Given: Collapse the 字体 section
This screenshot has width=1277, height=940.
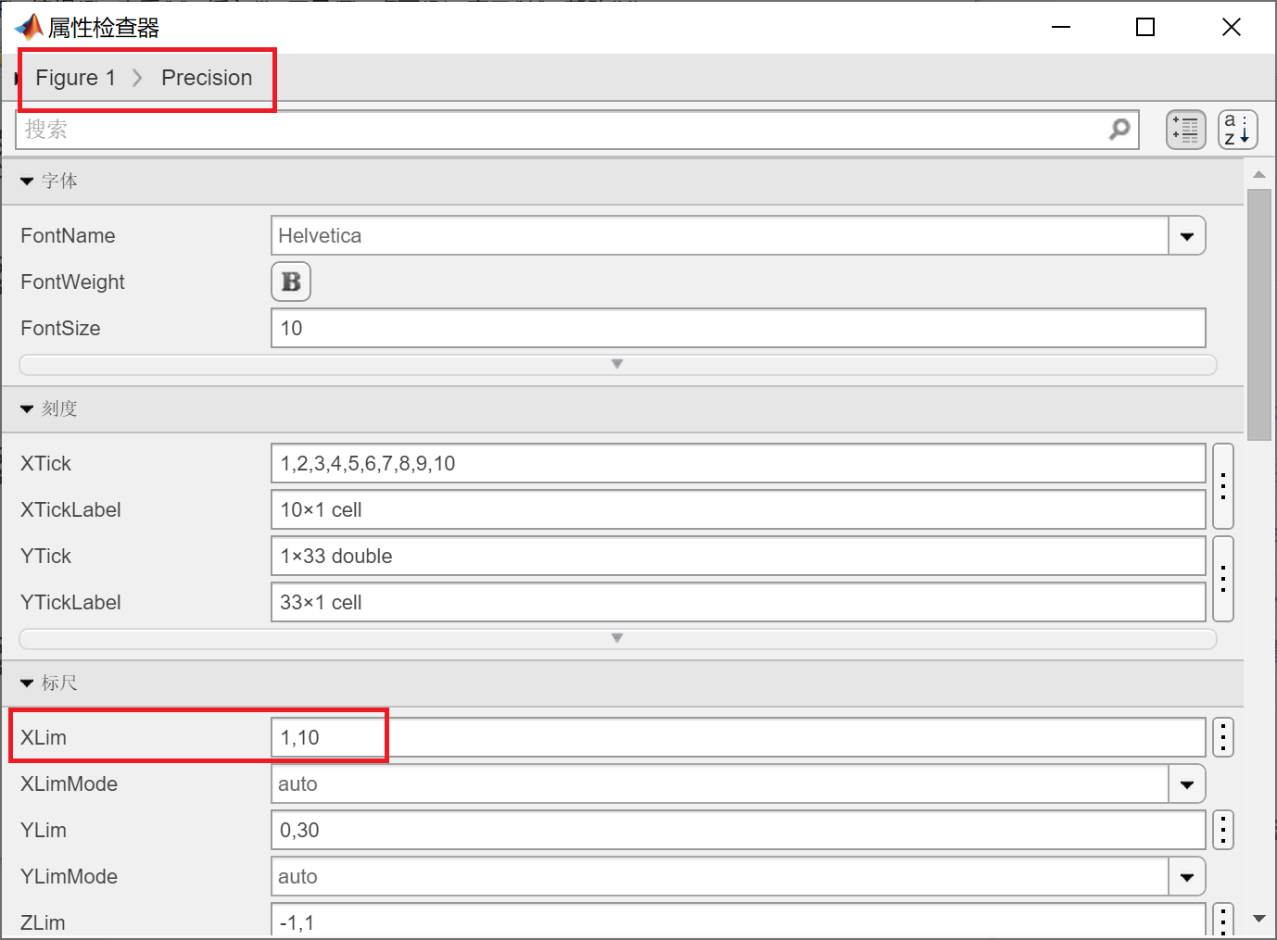Looking at the screenshot, I should click(x=27, y=181).
